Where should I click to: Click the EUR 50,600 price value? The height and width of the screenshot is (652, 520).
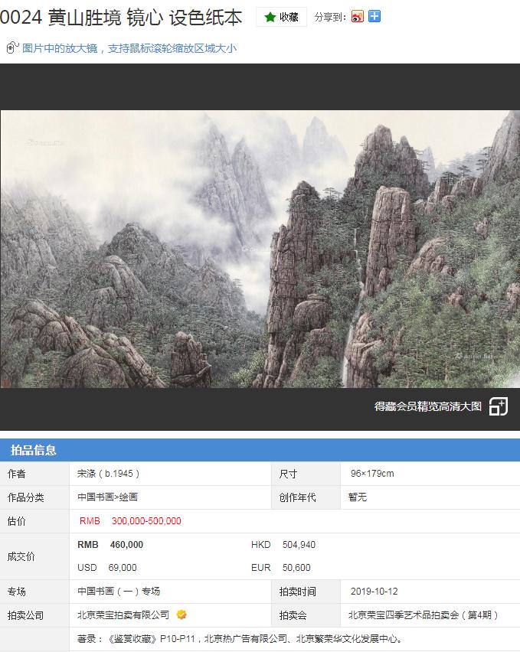(x=281, y=568)
